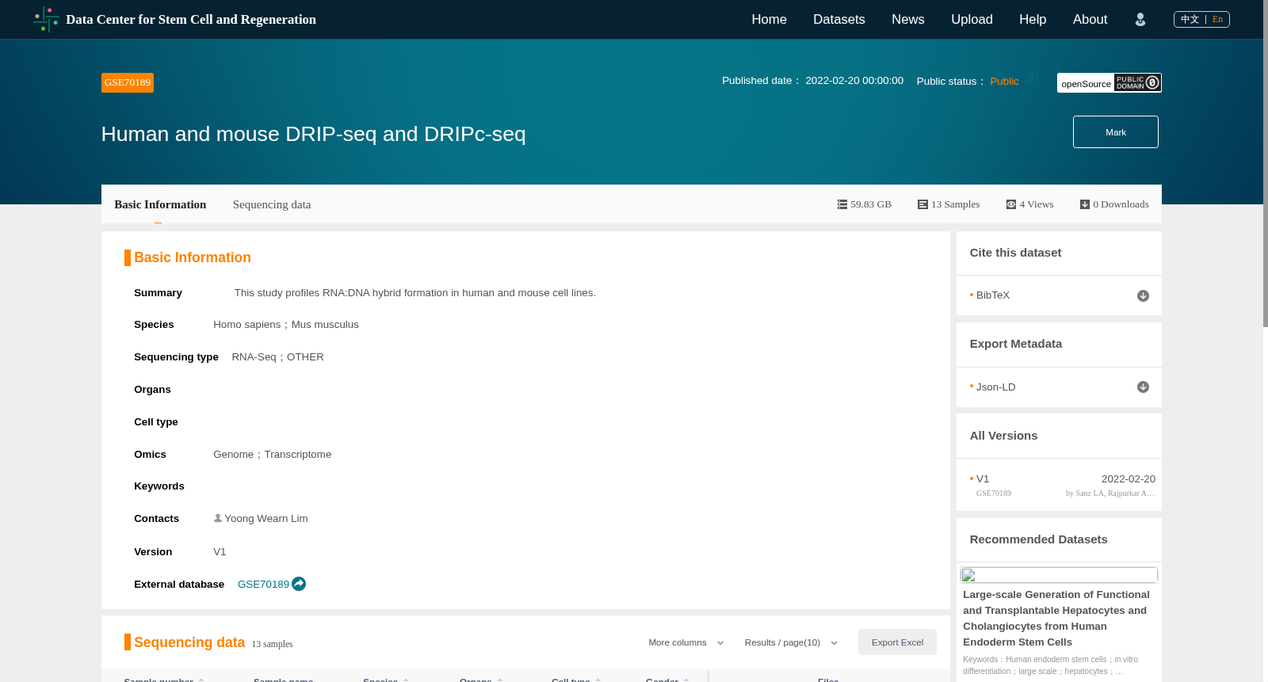Click the BibTeX citation link

(x=992, y=295)
